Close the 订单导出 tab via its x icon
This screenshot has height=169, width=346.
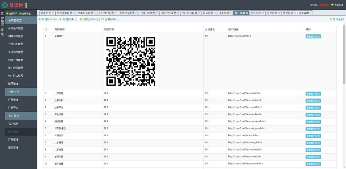tap(310, 13)
